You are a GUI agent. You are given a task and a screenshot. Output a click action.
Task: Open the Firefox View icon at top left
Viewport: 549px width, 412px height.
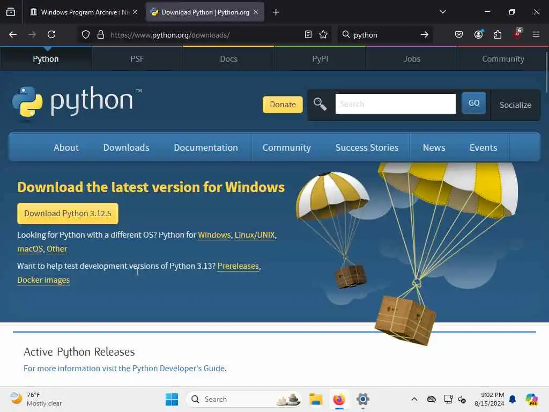click(x=11, y=12)
